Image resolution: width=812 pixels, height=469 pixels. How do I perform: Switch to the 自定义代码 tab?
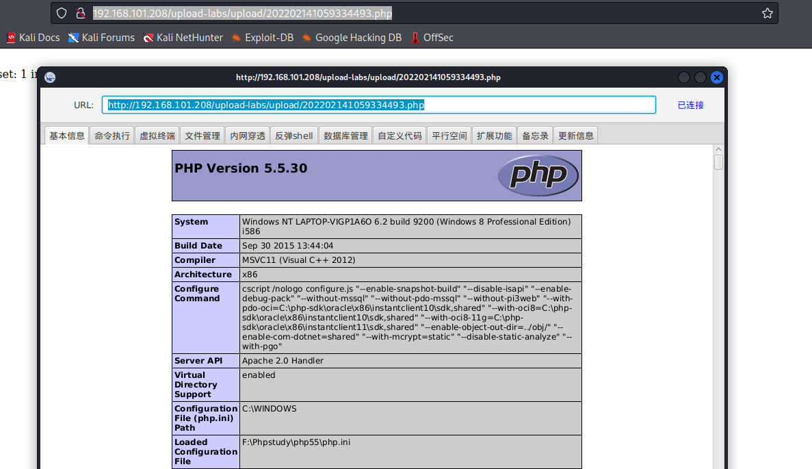coord(400,136)
